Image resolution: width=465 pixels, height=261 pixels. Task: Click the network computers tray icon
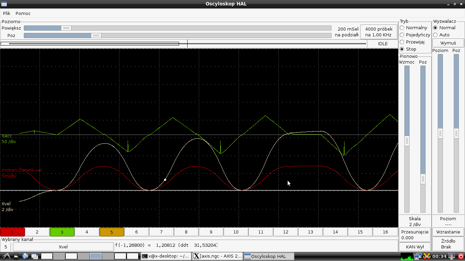pyautogui.click(x=418, y=256)
